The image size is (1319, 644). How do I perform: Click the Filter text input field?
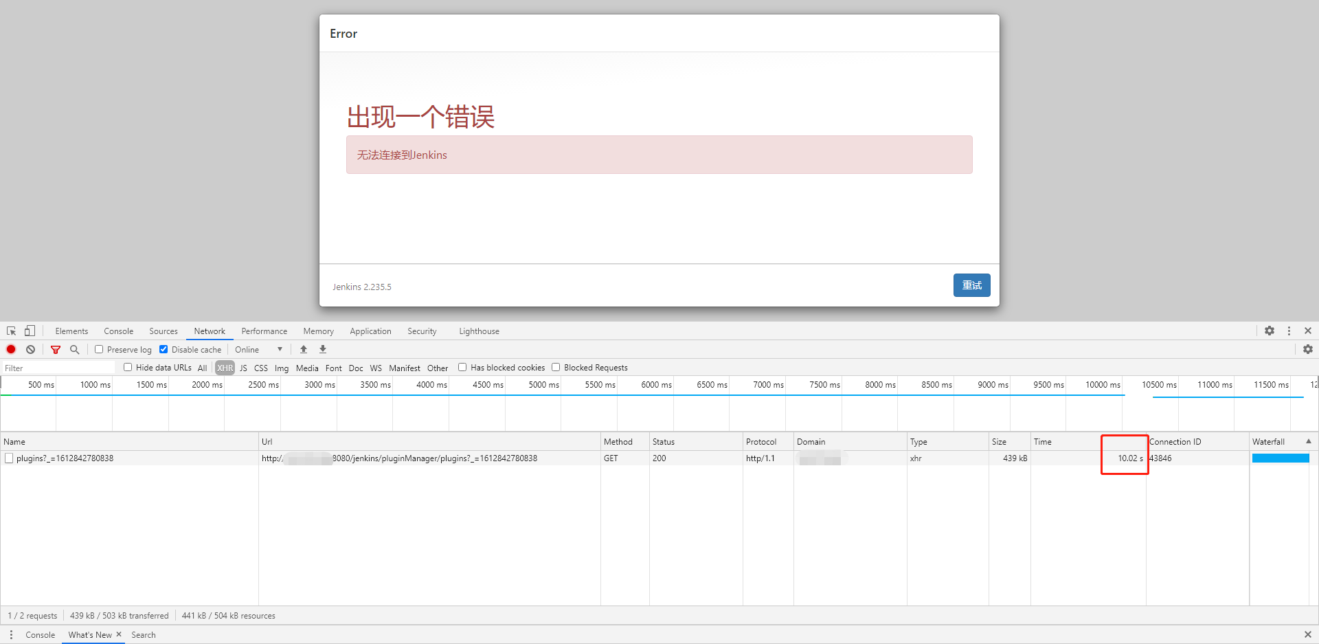(x=58, y=368)
